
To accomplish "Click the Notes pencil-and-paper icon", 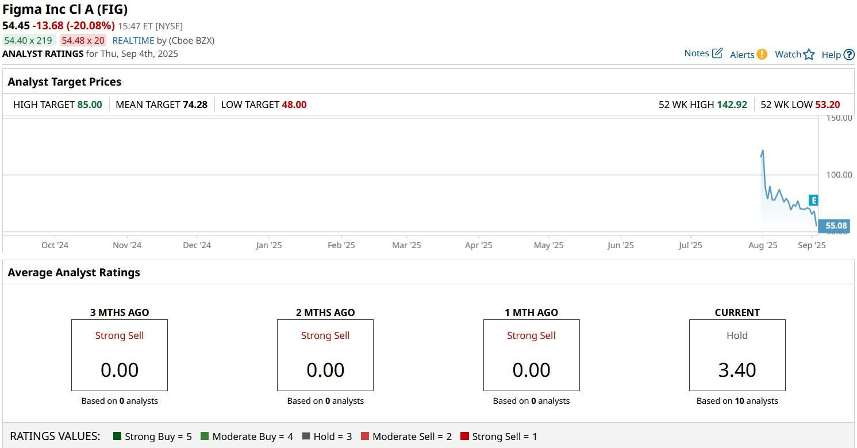I will [717, 53].
